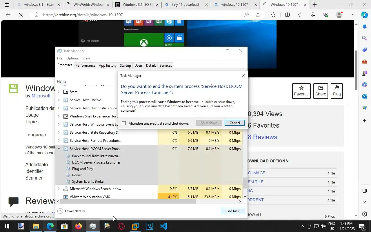Click the archive.org Favorite button
The height and width of the screenshot is (232, 371).
tap(301, 91)
